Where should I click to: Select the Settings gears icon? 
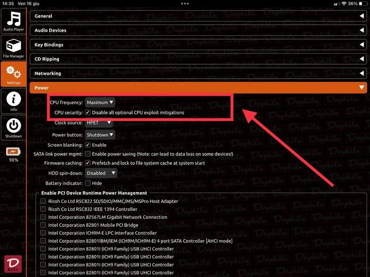13,74
